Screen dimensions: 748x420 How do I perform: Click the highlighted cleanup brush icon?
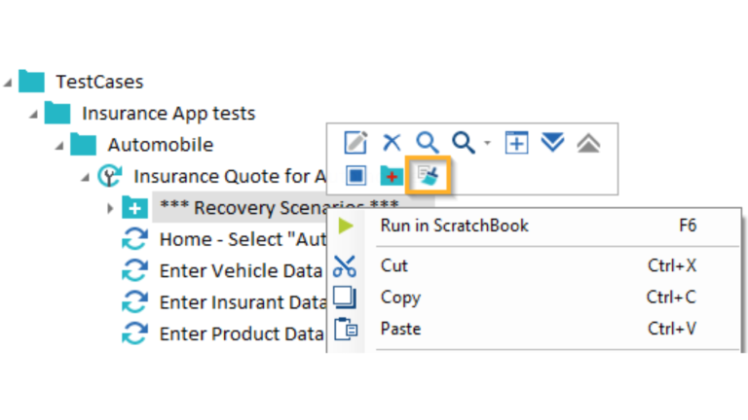(428, 175)
